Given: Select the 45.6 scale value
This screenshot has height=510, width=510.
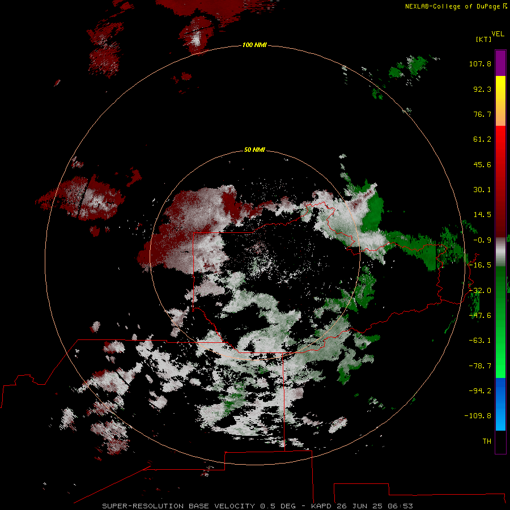Looking at the screenshot, I should click(482, 164).
